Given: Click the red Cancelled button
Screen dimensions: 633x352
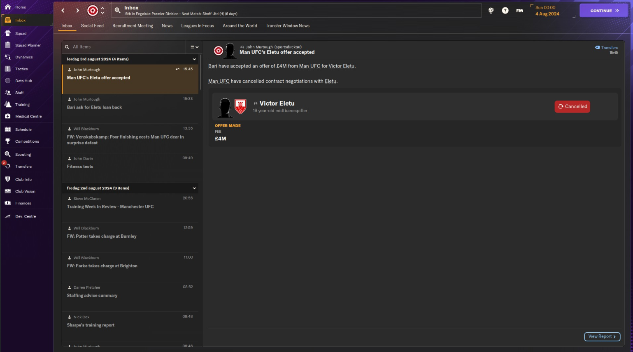Looking at the screenshot, I should 572,107.
